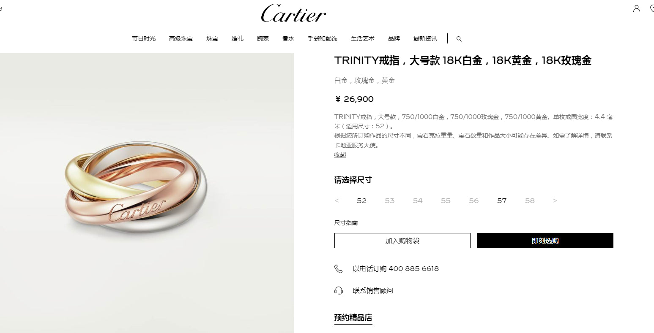Go to the Cartier logo homepage
The height and width of the screenshot is (333, 654).
[x=293, y=14]
